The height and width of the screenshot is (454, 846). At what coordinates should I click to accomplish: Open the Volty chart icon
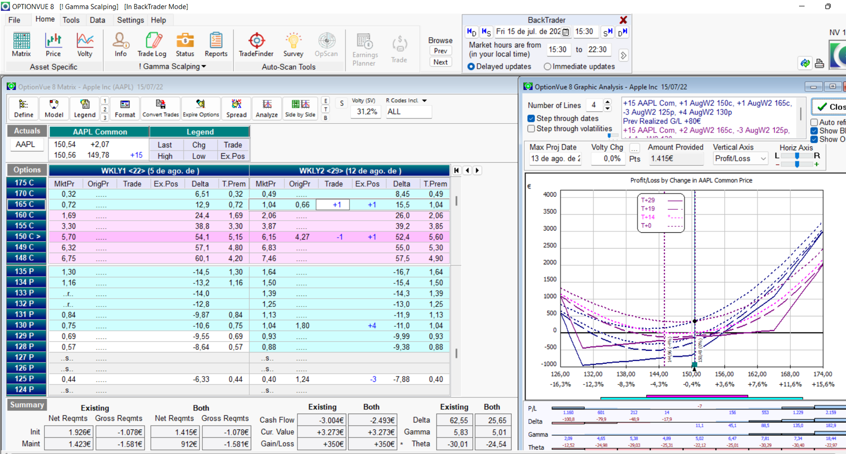point(85,45)
